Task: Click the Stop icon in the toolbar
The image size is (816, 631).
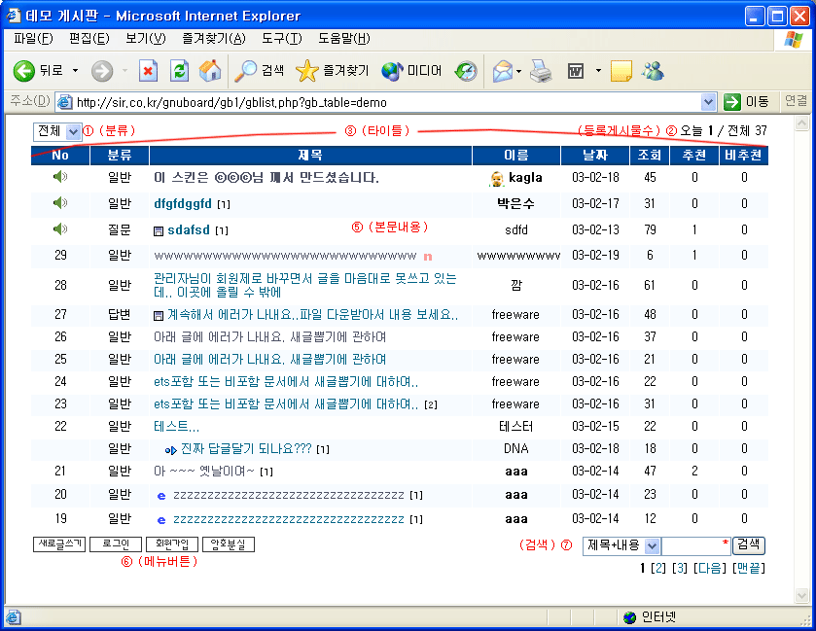Action: [x=148, y=71]
